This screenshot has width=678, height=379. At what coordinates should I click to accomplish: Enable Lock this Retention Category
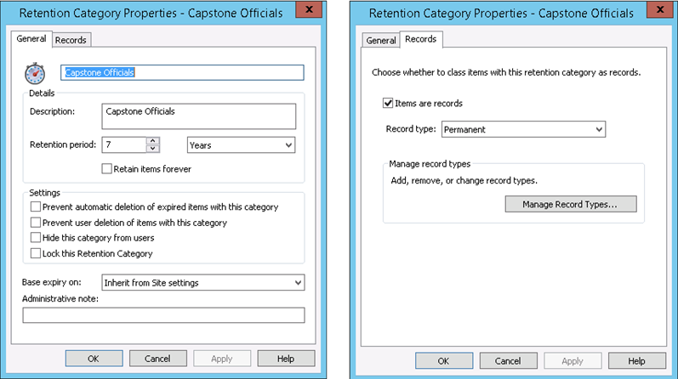coord(36,253)
